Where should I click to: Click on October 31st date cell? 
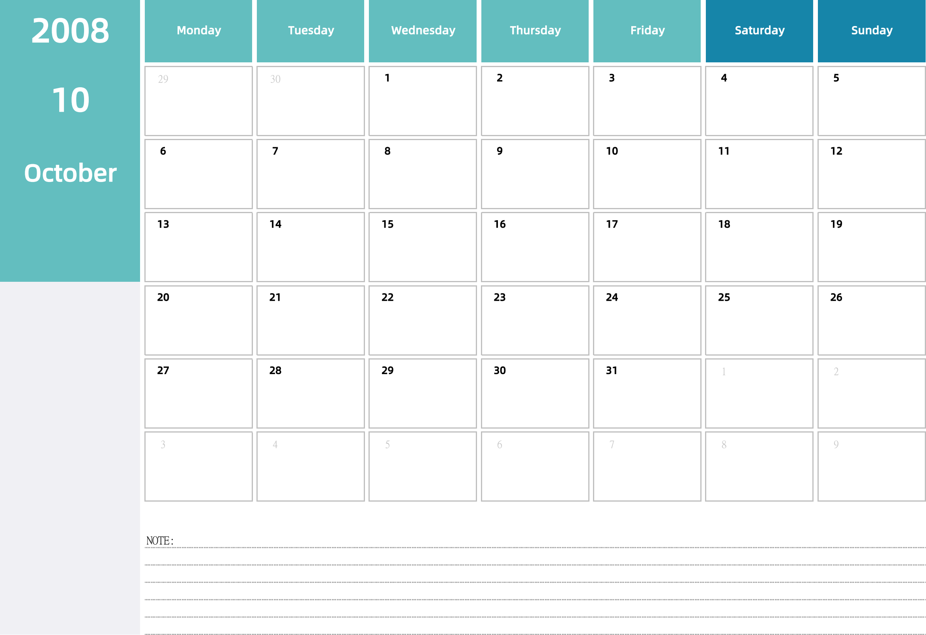tap(647, 391)
